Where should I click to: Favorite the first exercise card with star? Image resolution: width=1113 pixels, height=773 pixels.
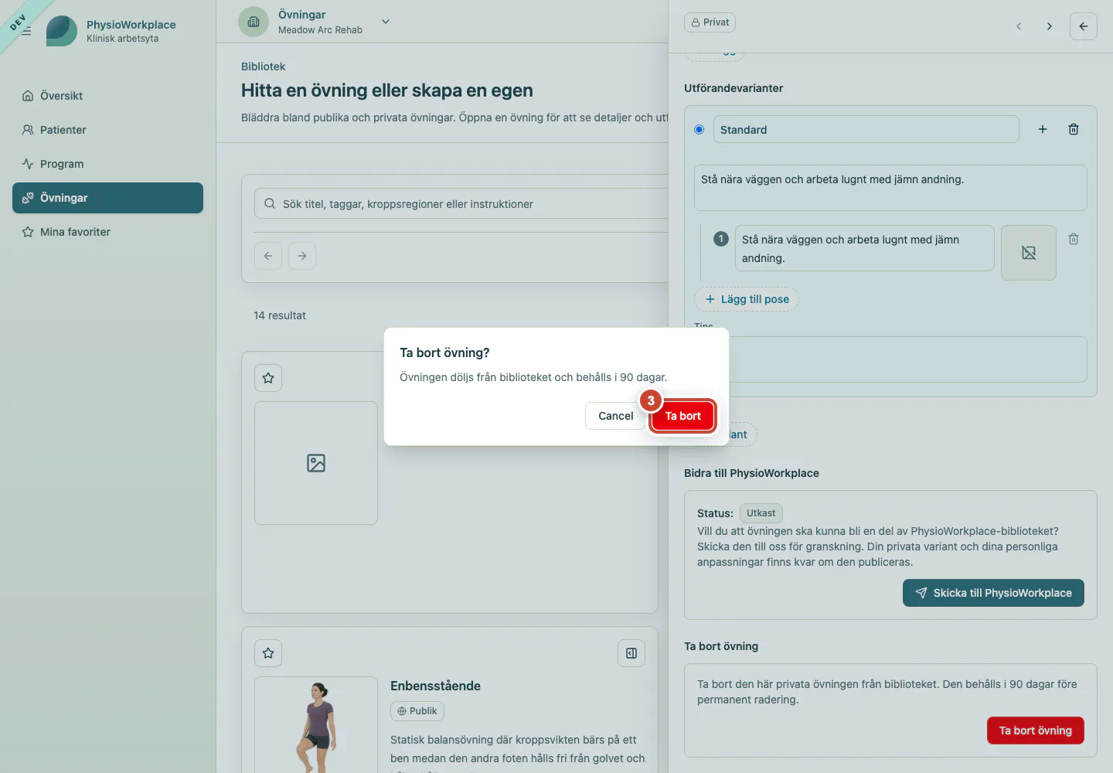pos(268,378)
